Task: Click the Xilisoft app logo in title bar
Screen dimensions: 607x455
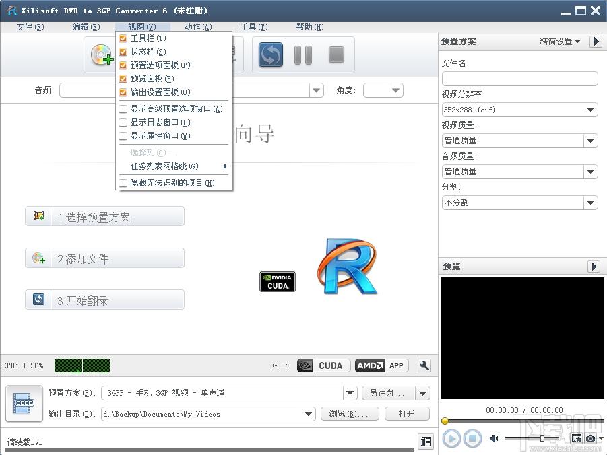Action: coord(11,11)
